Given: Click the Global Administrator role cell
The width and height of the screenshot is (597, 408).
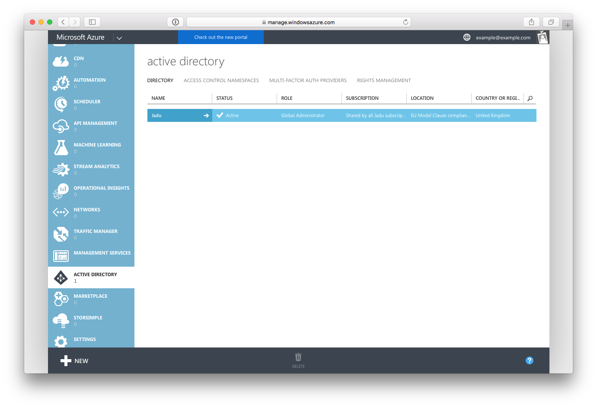Looking at the screenshot, I should click(x=309, y=115).
